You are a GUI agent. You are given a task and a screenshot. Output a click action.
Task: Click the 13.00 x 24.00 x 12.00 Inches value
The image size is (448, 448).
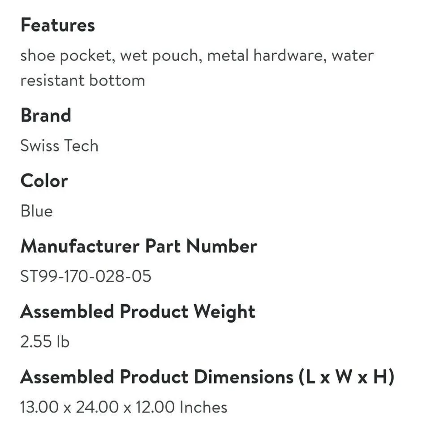(124, 407)
